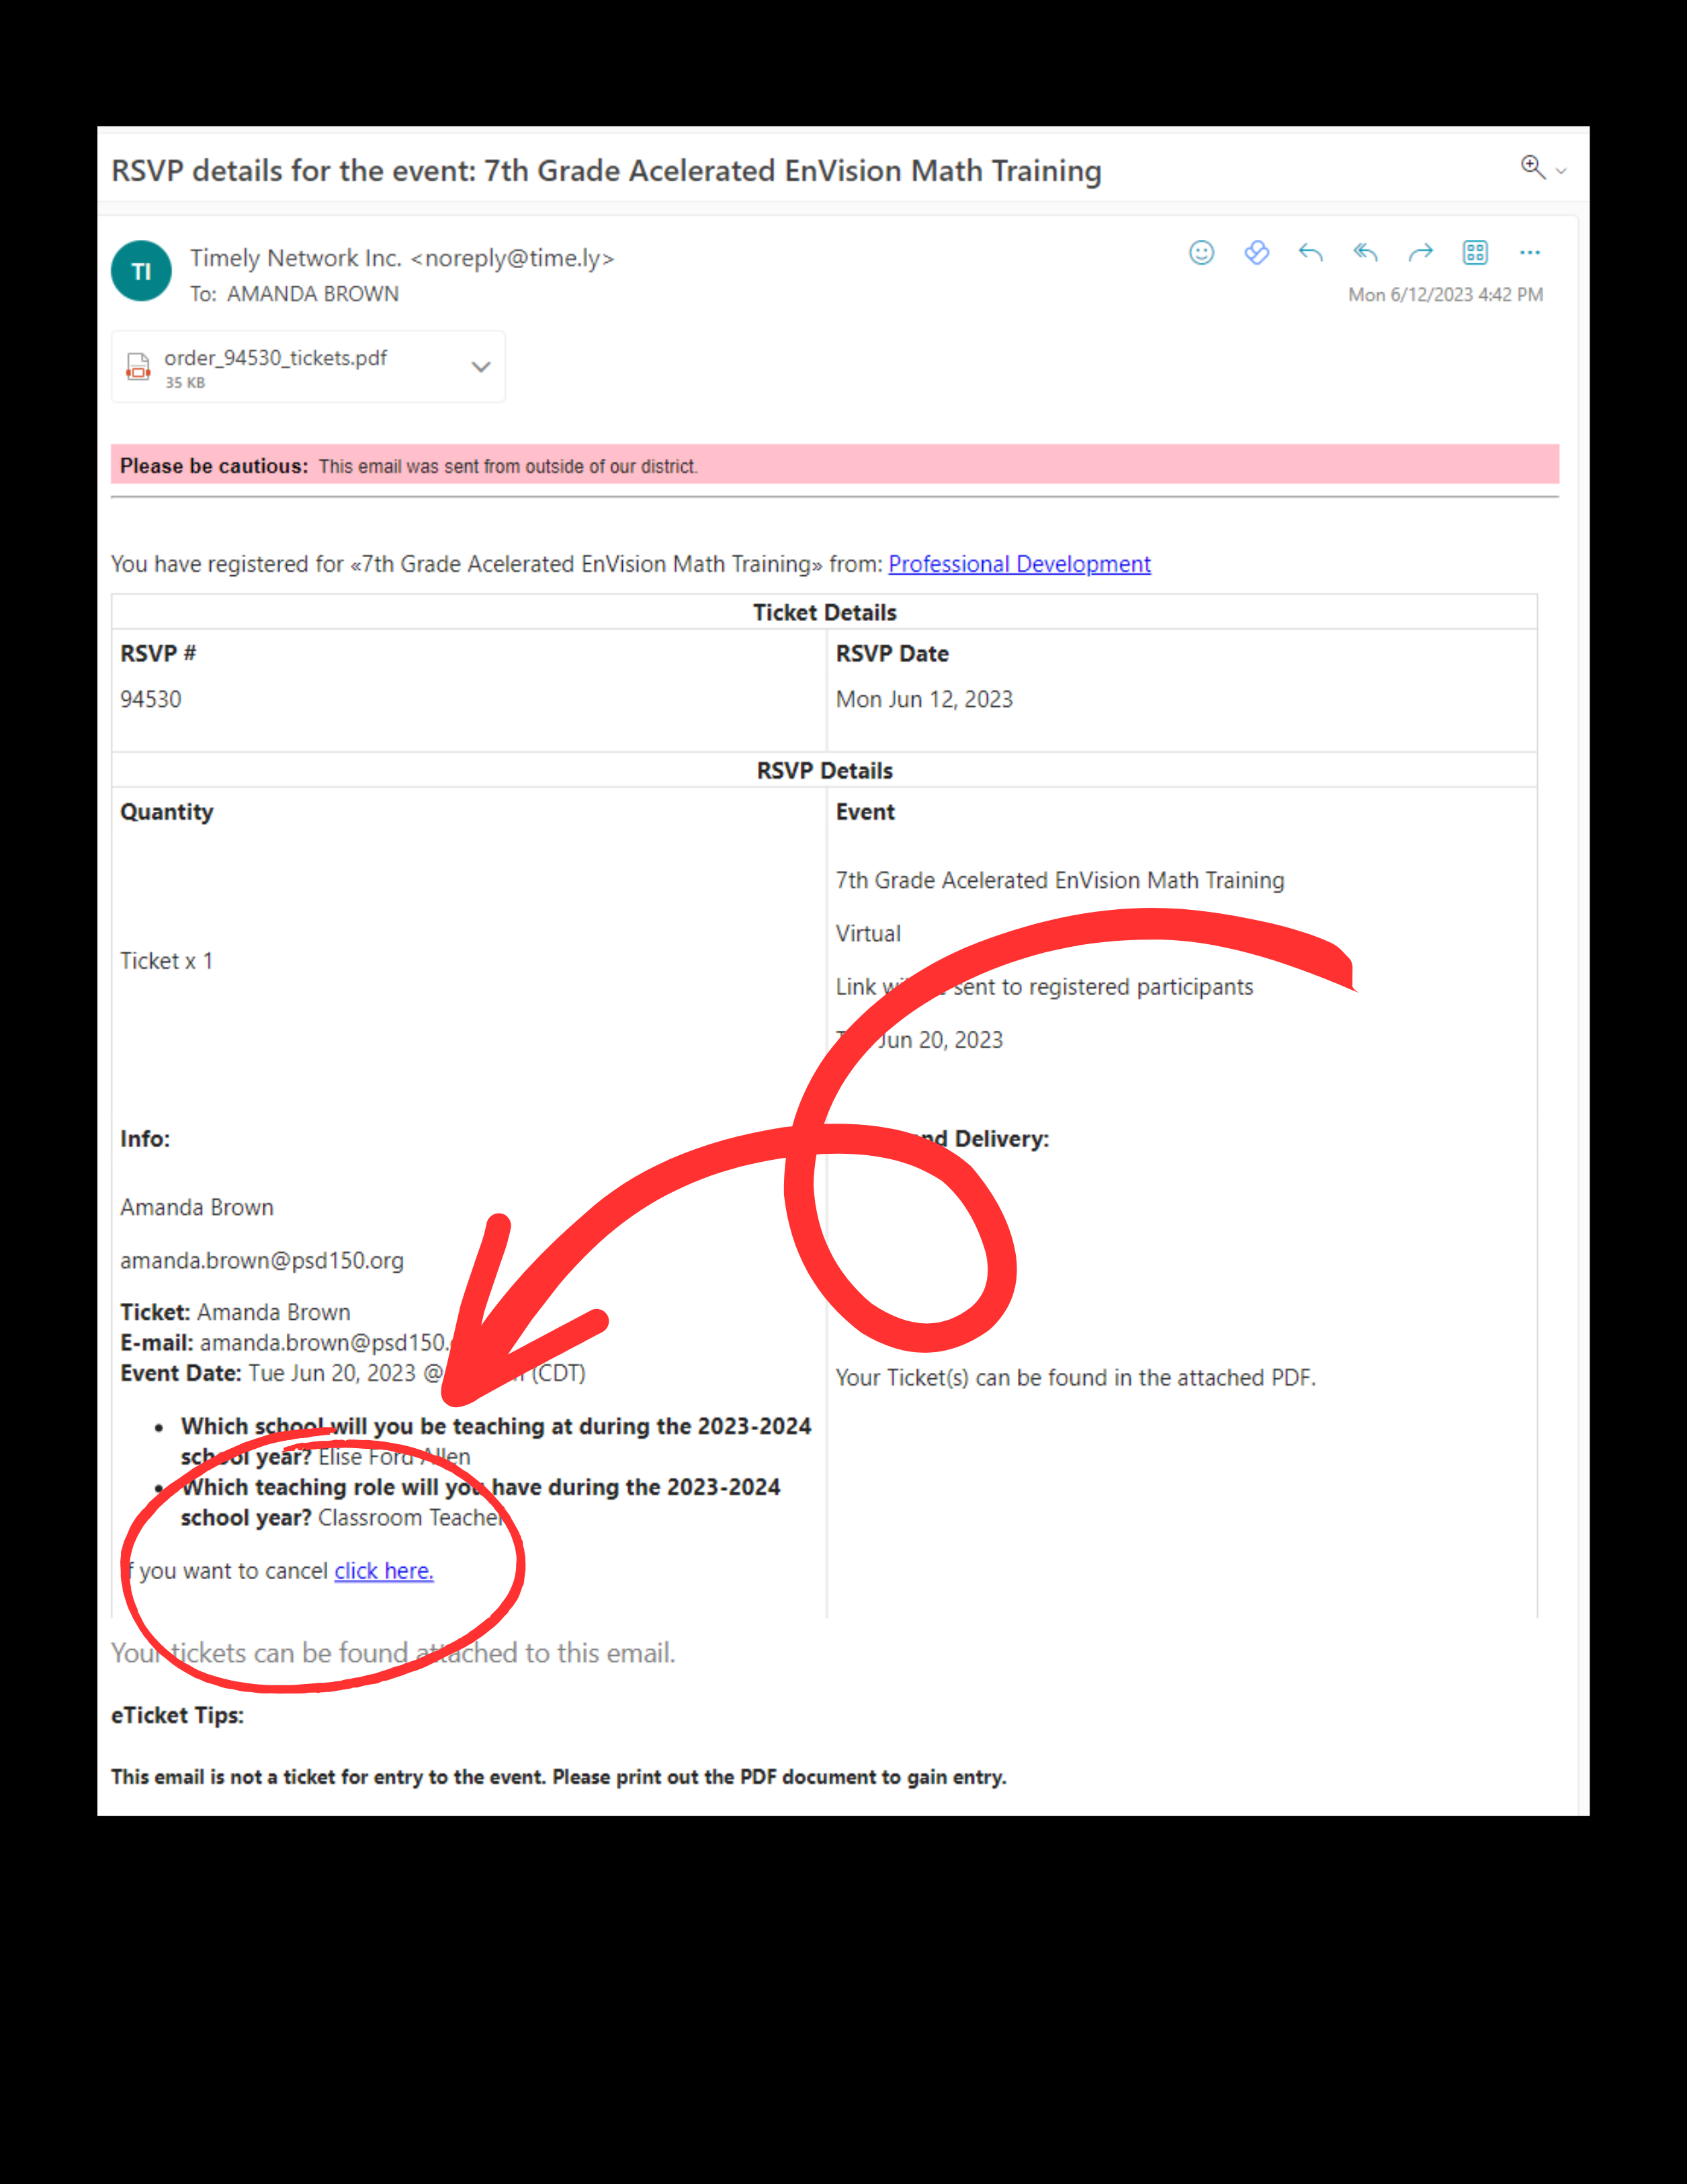Click the email subject title
The width and height of the screenshot is (1687, 2184).
tap(606, 171)
